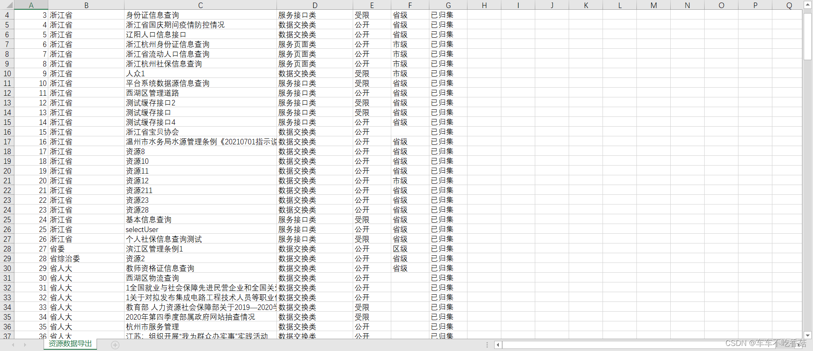Select column H header
Image resolution: width=813 pixels, height=351 pixels.
484,5
